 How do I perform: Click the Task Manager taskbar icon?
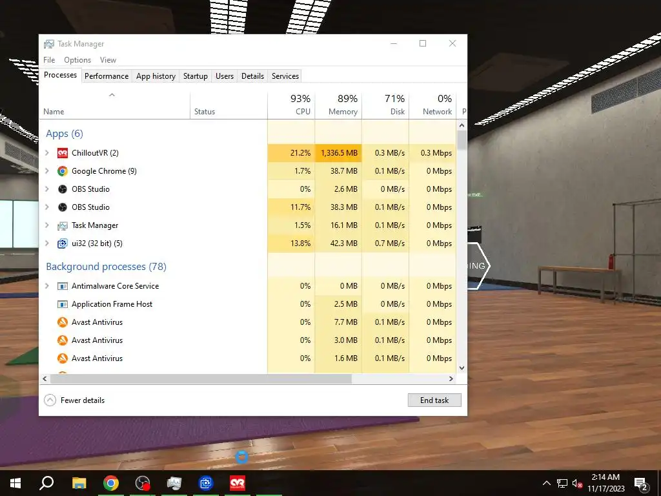point(174,483)
